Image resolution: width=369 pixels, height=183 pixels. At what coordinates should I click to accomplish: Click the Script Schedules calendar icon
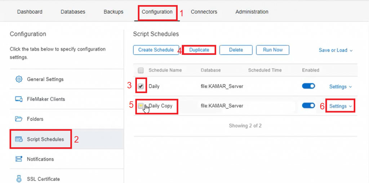tap(19, 139)
